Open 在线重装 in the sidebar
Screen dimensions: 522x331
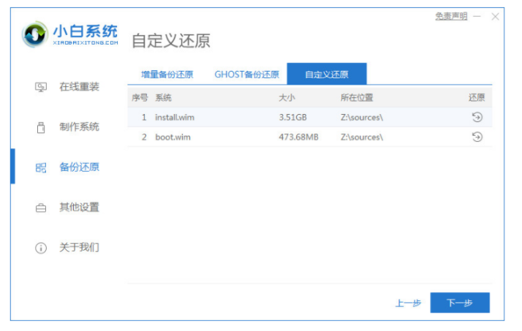tap(79, 87)
